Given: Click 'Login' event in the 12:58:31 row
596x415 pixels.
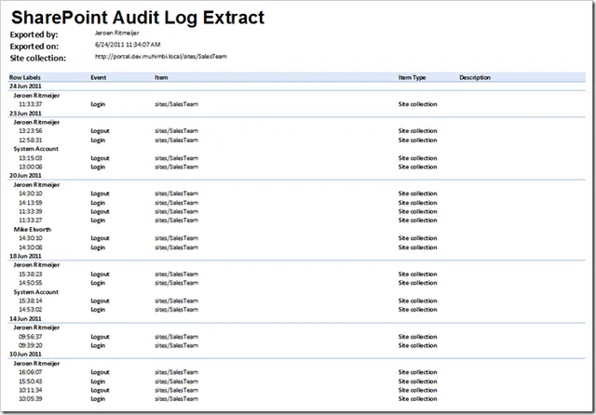Looking at the screenshot, I should (98, 141).
